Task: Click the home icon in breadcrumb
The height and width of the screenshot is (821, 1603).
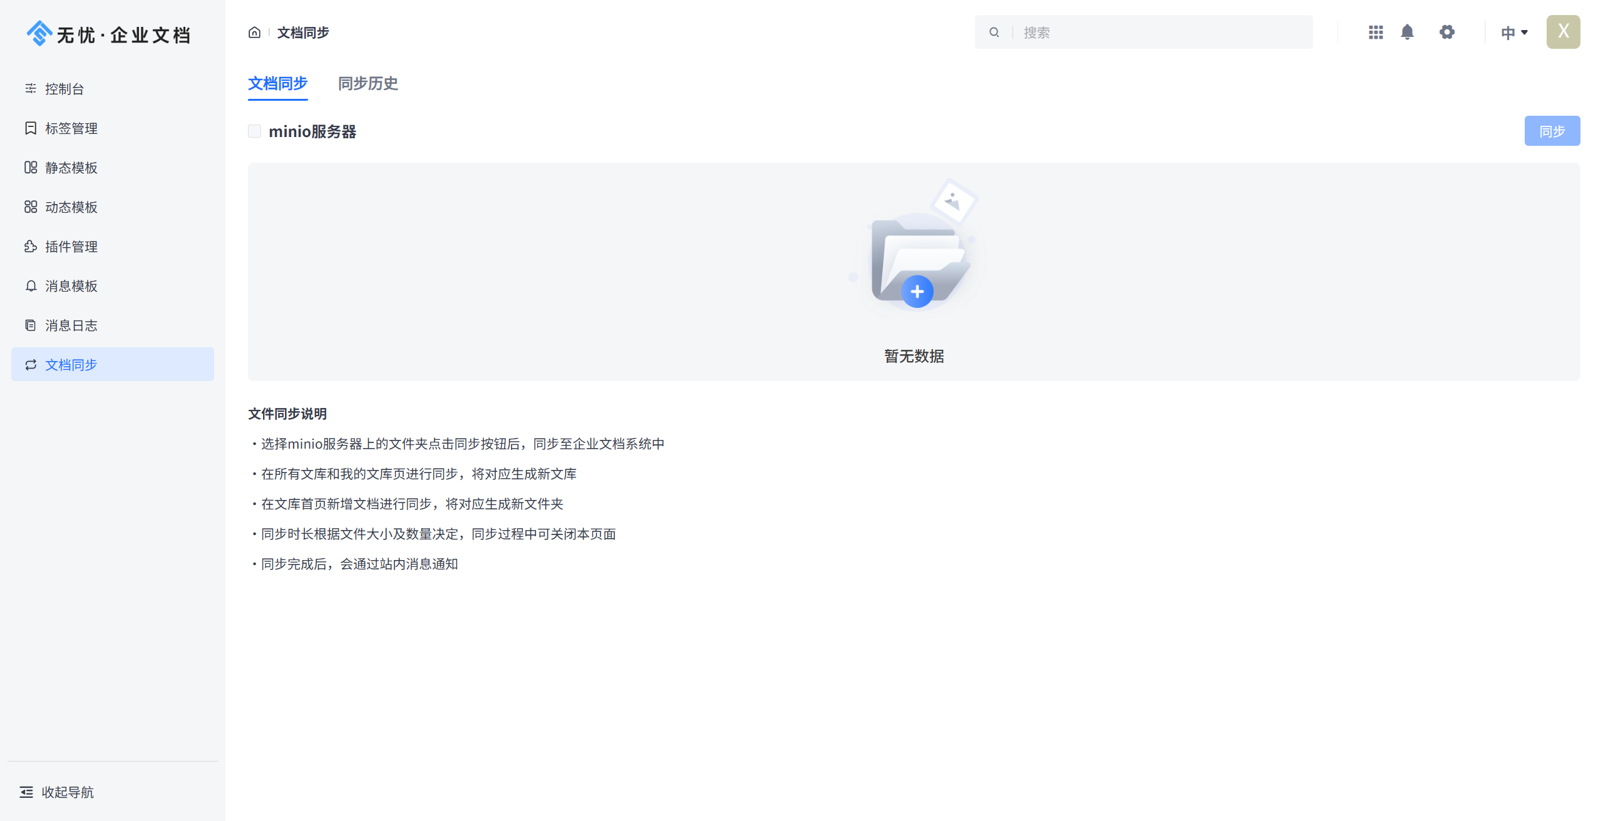Action: pos(254,33)
